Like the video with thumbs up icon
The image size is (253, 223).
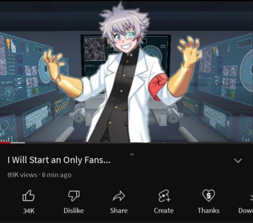coord(29,195)
